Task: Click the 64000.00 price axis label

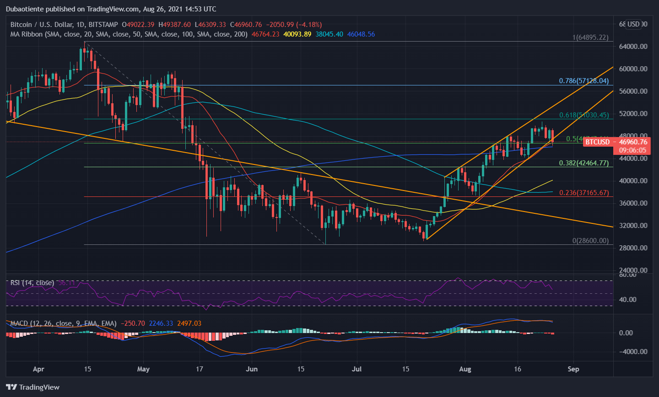Action: click(633, 46)
